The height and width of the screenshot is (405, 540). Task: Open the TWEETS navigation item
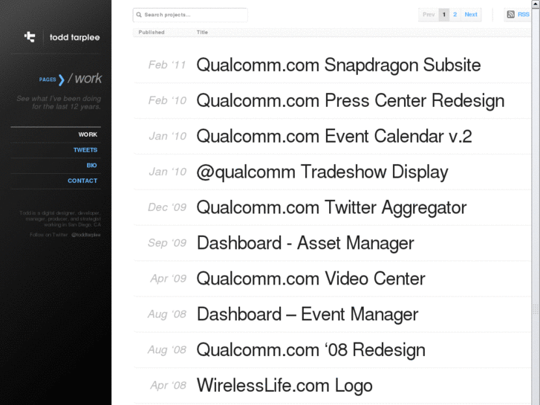point(85,150)
